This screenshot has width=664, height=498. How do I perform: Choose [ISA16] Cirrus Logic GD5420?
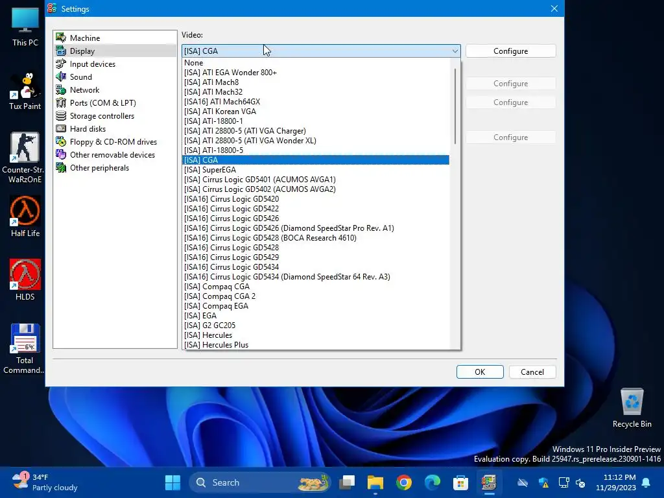pyautogui.click(x=316, y=199)
